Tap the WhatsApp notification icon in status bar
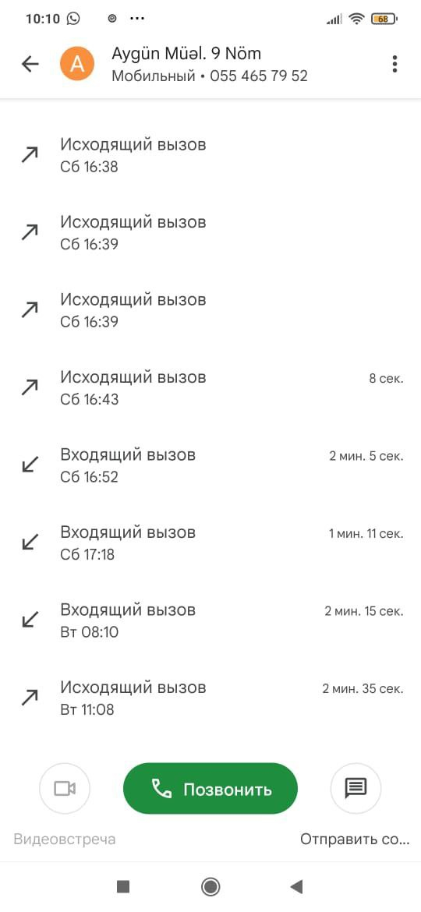Image resolution: width=421 pixels, height=912 pixels. click(73, 19)
